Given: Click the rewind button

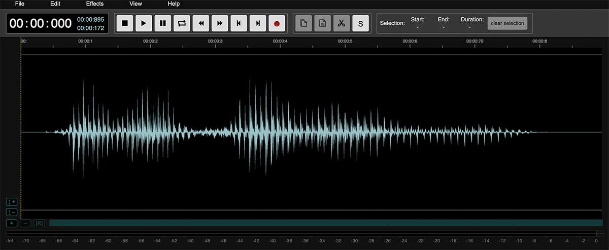Looking at the screenshot, I should tap(201, 23).
